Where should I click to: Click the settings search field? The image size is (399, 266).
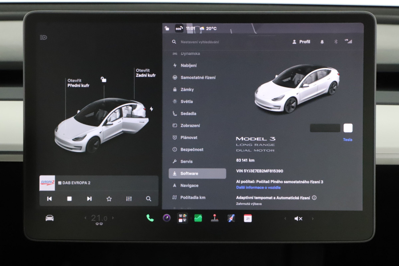[x=200, y=42]
